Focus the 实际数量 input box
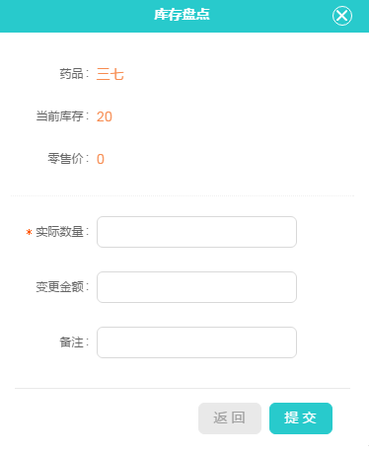 pyautogui.click(x=196, y=232)
